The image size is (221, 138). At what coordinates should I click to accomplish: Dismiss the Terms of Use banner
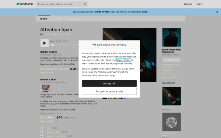[217, 12]
